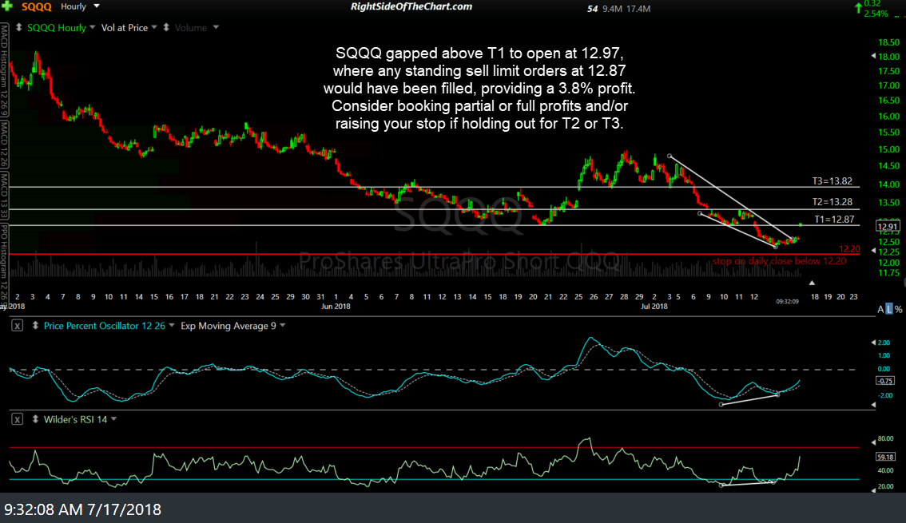Click the greyed Volume indicator label
Image resolution: width=906 pixels, height=523 pixels.
(x=191, y=28)
